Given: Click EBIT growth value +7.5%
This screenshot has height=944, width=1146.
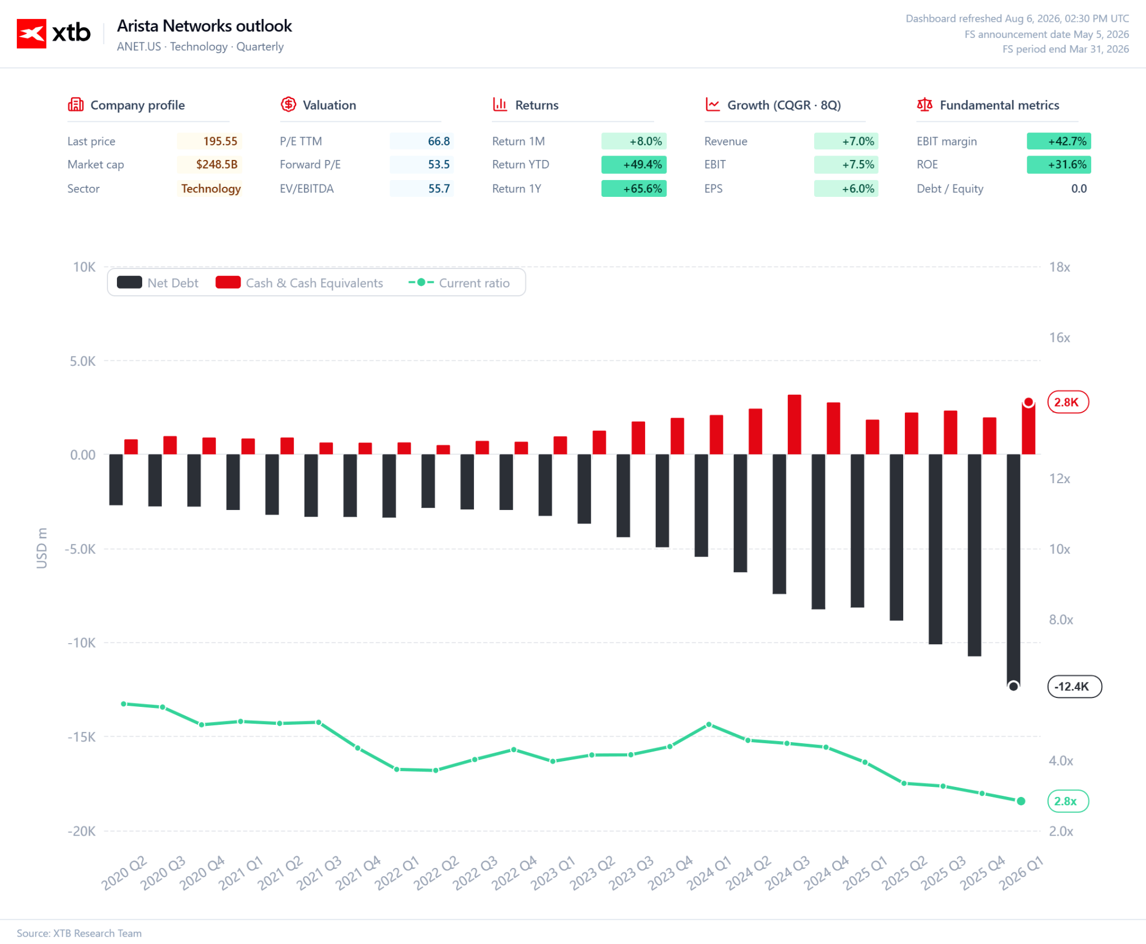Looking at the screenshot, I should (846, 164).
